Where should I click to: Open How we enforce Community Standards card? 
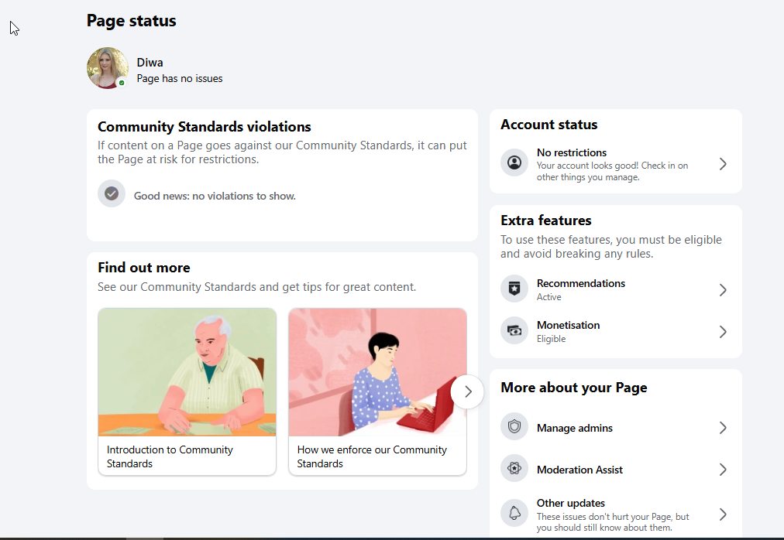tap(377, 391)
